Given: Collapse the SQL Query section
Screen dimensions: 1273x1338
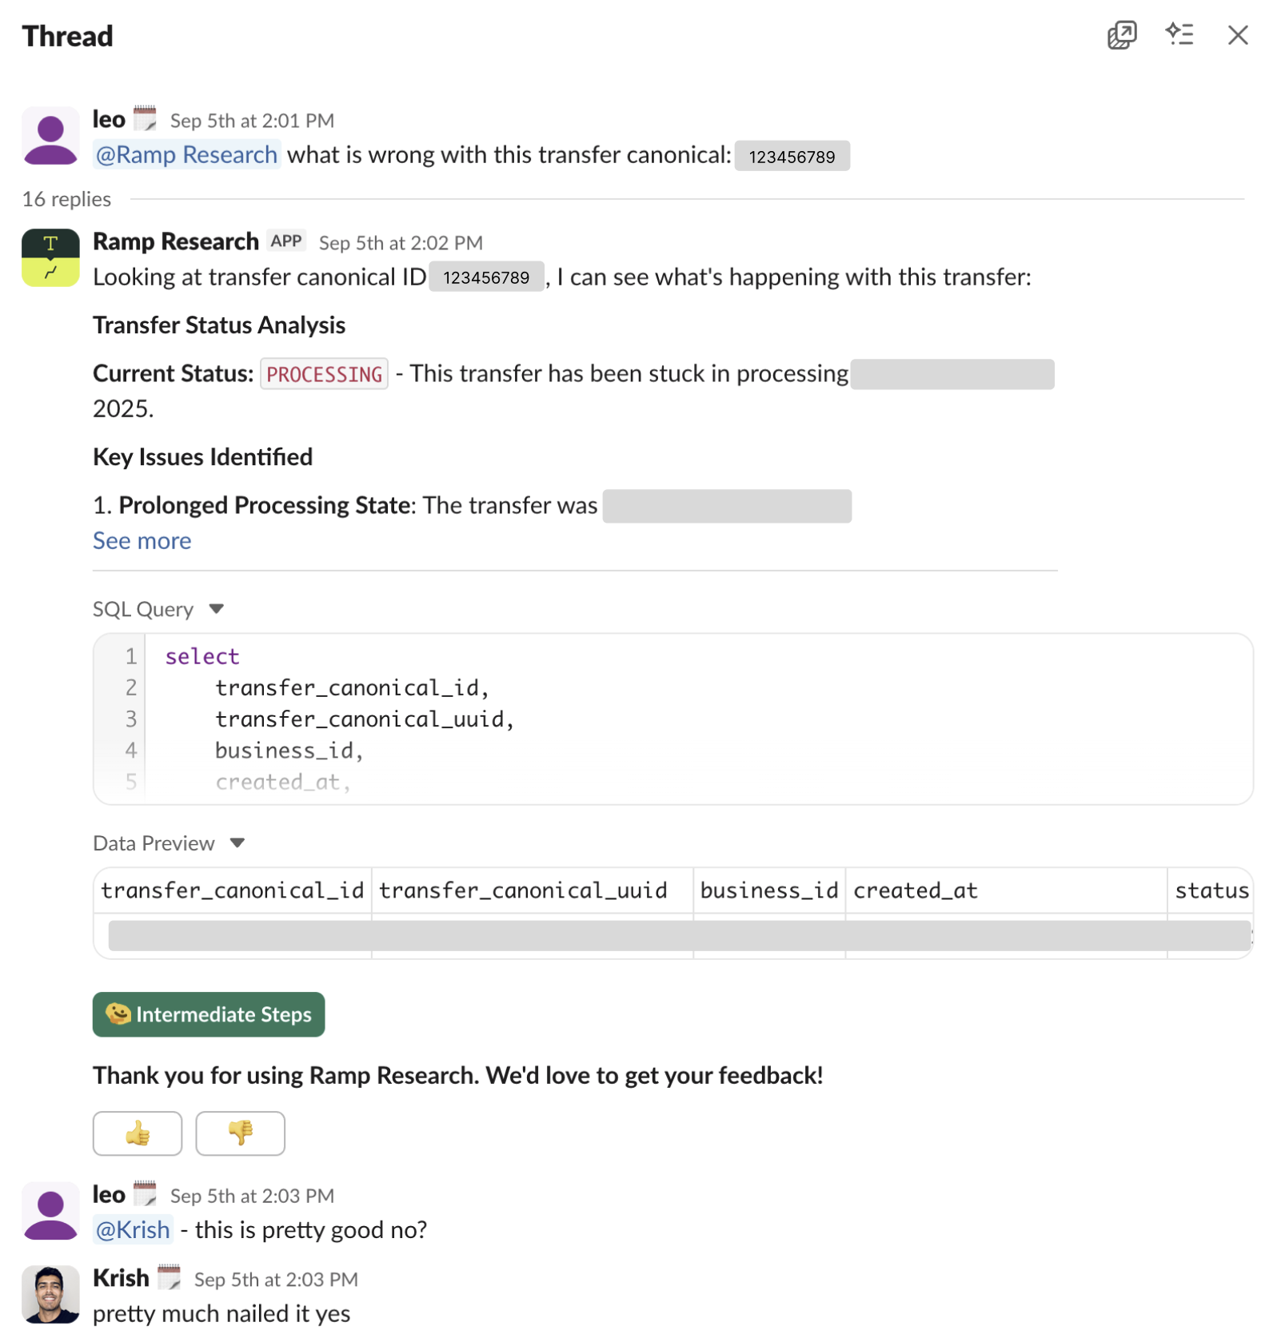Looking at the screenshot, I should click(x=217, y=608).
